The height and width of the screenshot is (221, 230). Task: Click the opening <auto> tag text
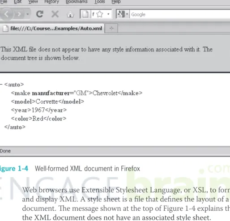point(14,85)
